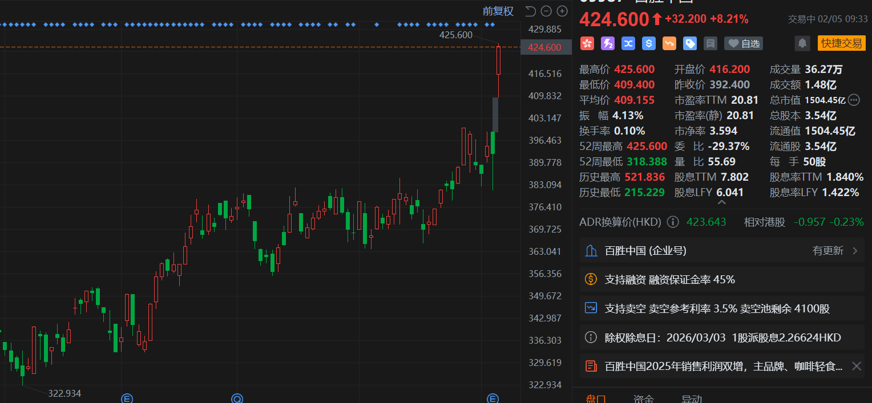Switch to the 资金 tab

click(644, 398)
